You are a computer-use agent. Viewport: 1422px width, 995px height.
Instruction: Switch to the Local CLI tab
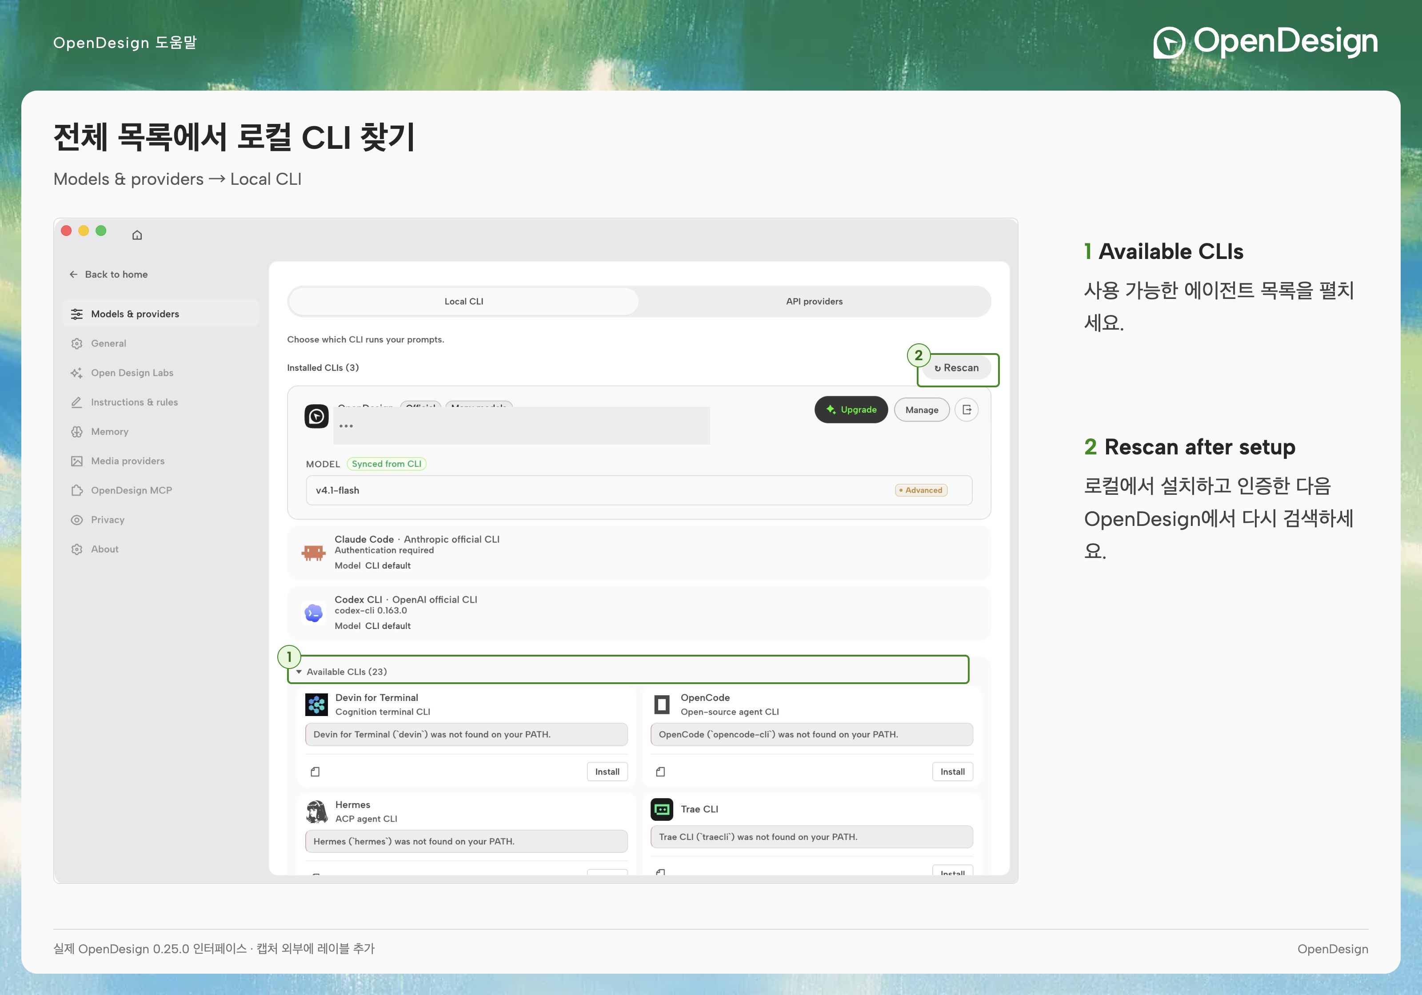(464, 302)
